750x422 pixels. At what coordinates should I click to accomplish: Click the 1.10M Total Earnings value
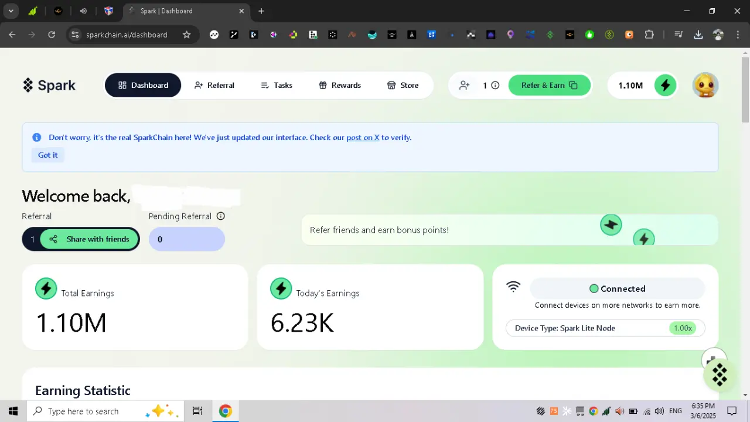click(x=71, y=323)
